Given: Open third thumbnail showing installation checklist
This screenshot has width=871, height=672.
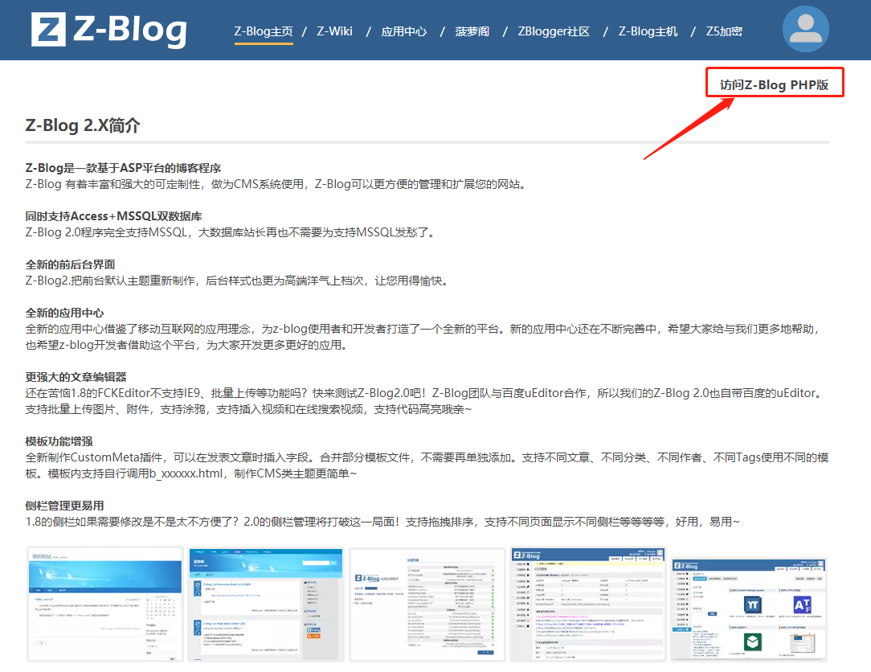Looking at the screenshot, I should click(x=427, y=604).
